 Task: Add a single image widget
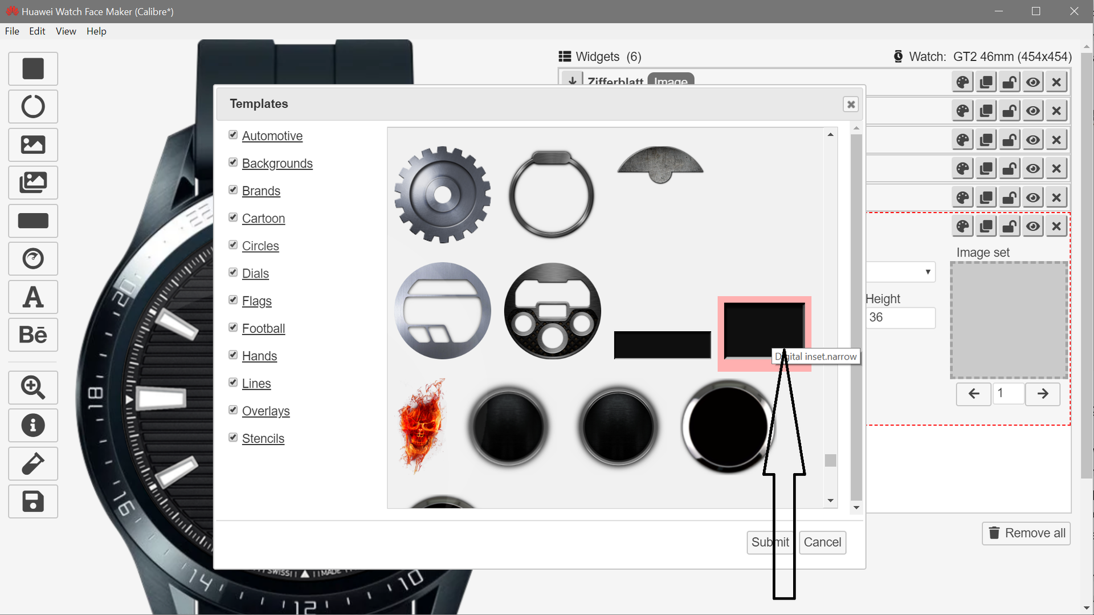pyautogui.click(x=33, y=144)
